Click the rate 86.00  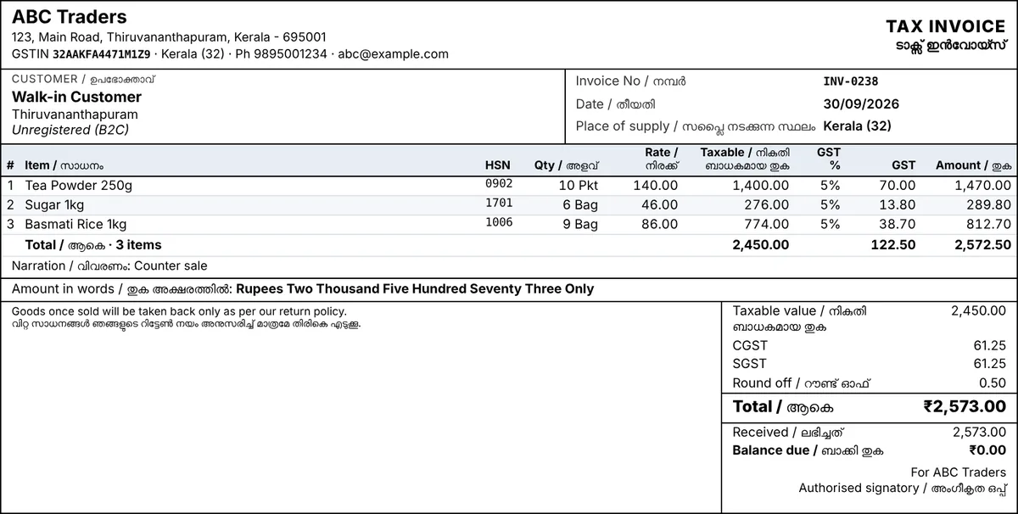click(x=659, y=224)
